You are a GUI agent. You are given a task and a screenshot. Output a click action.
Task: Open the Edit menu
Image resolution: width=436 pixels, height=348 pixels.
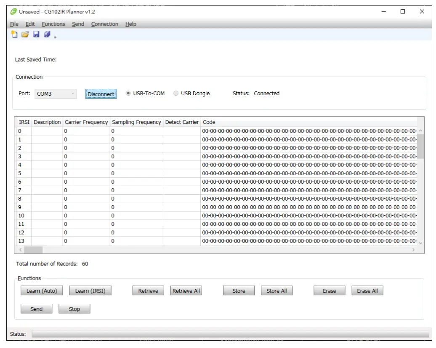(30, 24)
